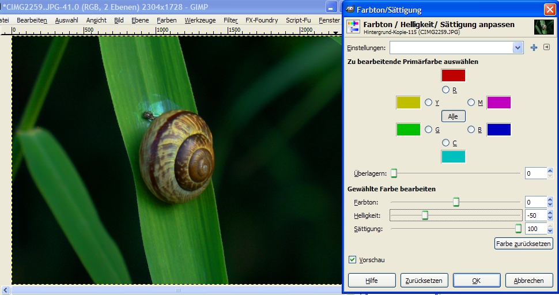Image resolution: width=559 pixels, height=295 pixels.
Task: Open the Bearbeiten menu
Action: tap(32, 20)
